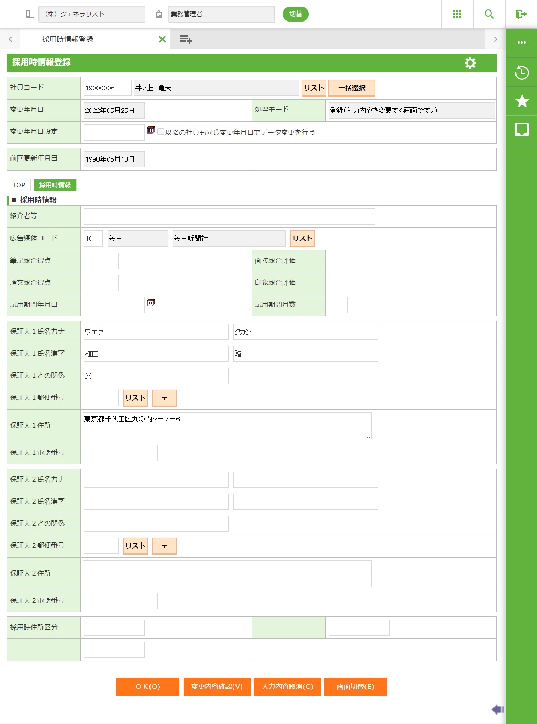Viewport: 537px width, 724px height.
Task: Click the 切替 button
Action: 296,14
